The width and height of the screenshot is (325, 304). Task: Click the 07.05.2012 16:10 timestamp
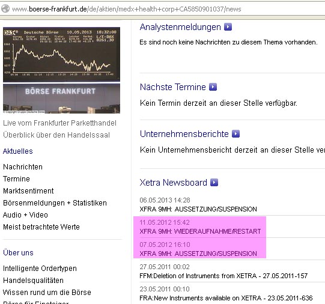pos(165,245)
